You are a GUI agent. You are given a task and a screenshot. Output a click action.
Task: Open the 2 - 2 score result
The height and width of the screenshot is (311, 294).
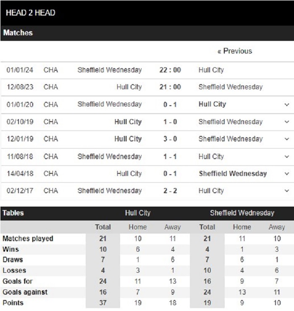[x=170, y=191]
